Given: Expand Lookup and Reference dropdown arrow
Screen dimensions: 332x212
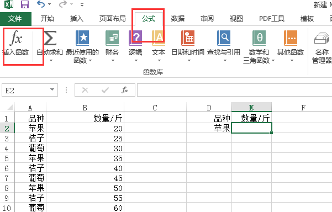Looking at the screenshot, I should tap(225, 61).
